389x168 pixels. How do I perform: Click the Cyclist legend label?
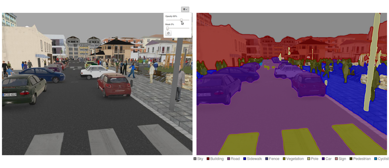pyautogui.click(x=383, y=159)
